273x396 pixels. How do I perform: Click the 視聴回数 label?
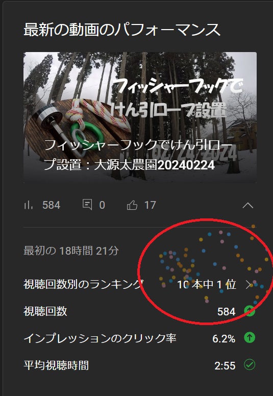pos(45,311)
